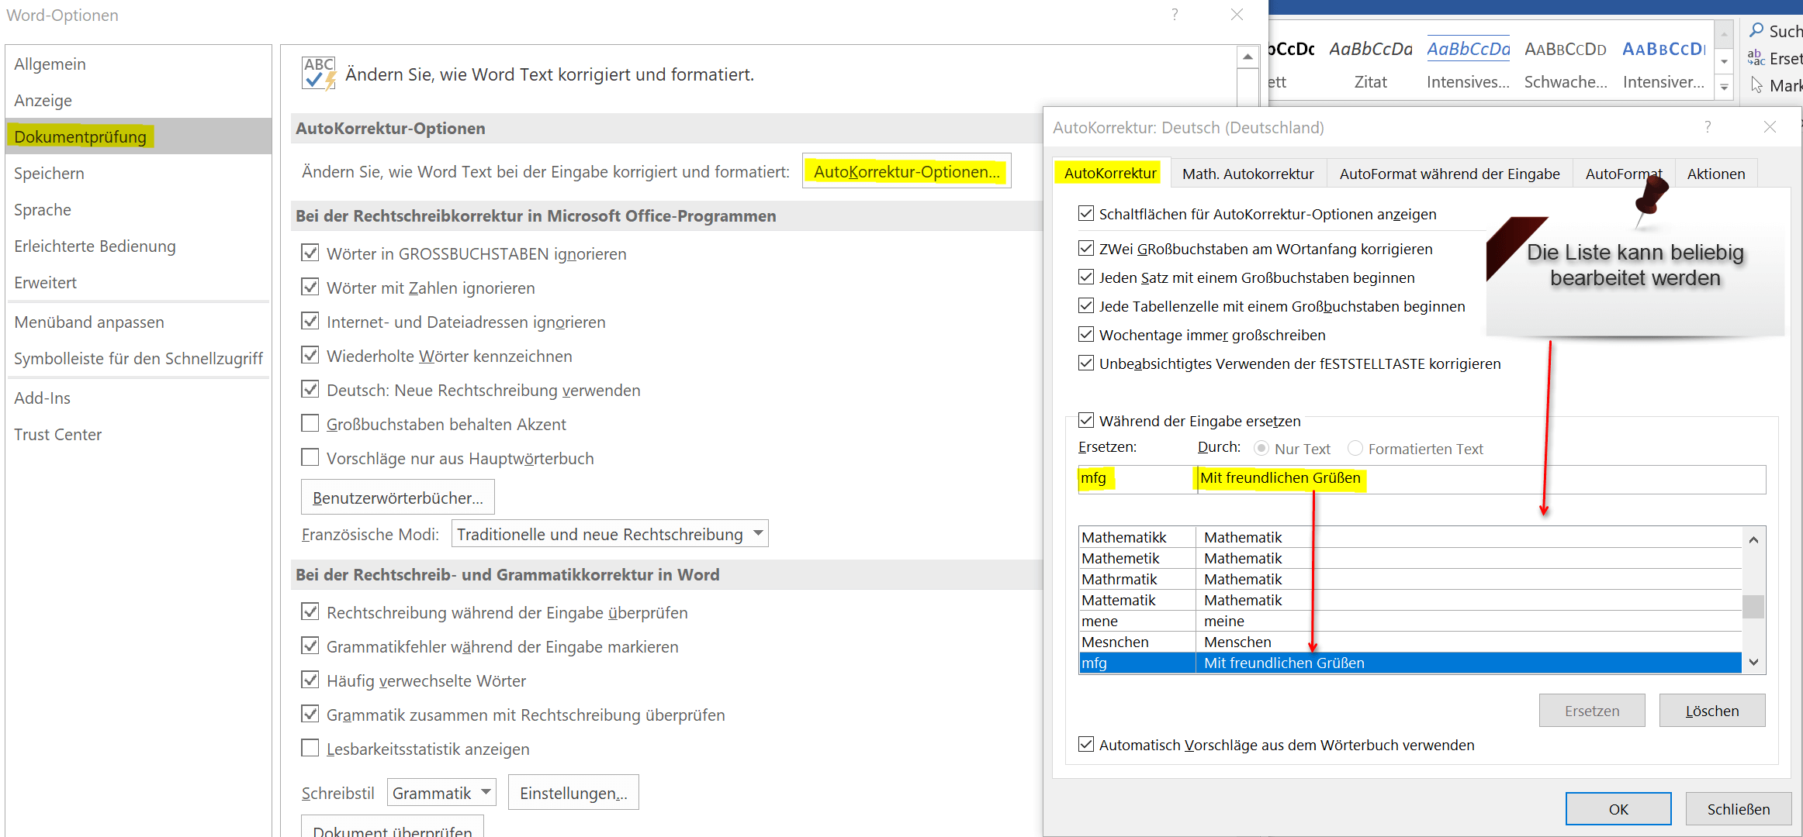
Task: Select the Mathematikk list entry
Action: pos(1410,537)
